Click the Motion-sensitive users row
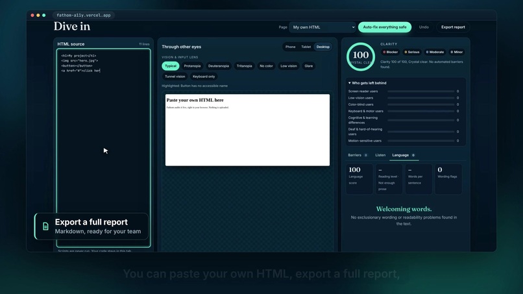Screen dimensions: 523x294 click(x=404, y=141)
